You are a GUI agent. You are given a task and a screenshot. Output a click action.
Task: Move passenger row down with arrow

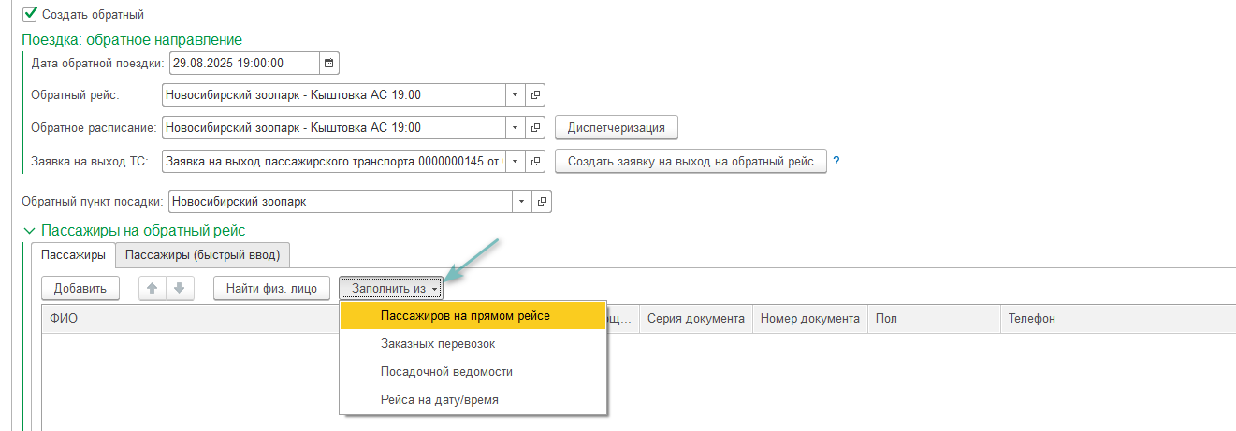tap(179, 289)
